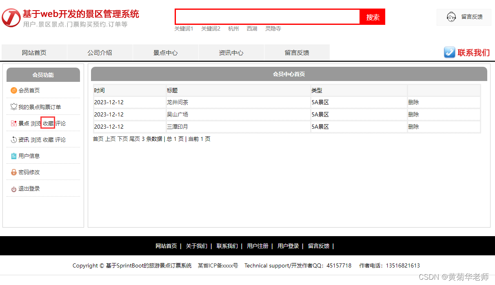Open 用户信息 in the sidebar
The height and width of the screenshot is (285, 495).
click(x=29, y=156)
